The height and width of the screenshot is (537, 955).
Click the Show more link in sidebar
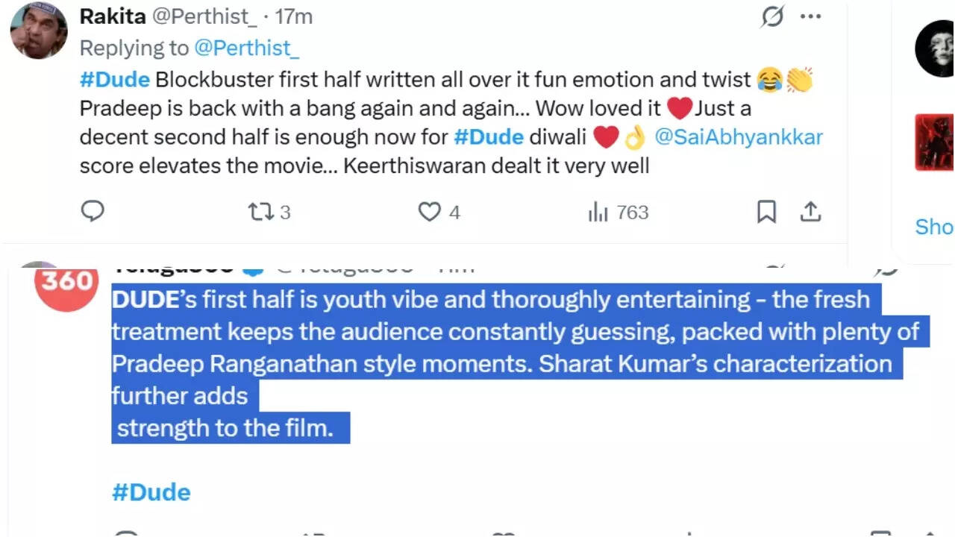coord(934,226)
